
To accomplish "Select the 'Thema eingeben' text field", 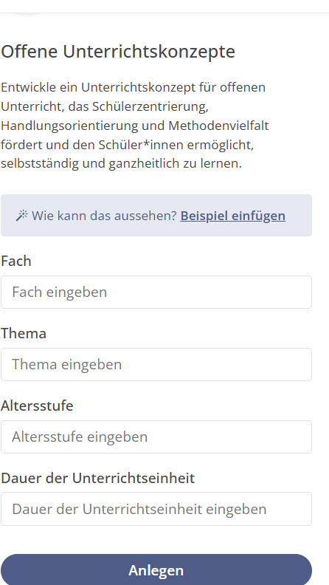I will (x=156, y=364).
